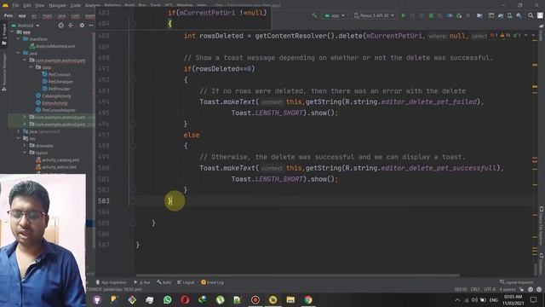Hide the Project panel with minus icon
Image resolution: width=545 pixels, height=307 pixels.
pos(91,26)
